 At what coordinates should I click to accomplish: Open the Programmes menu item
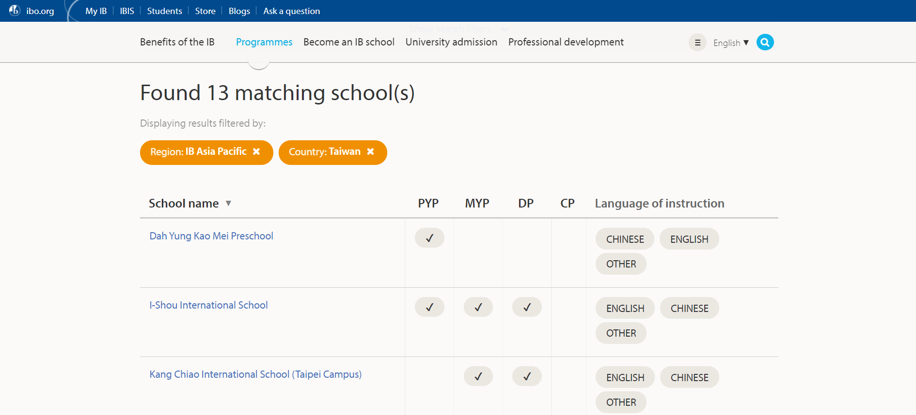pyautogui.click(x=264, y=42)
